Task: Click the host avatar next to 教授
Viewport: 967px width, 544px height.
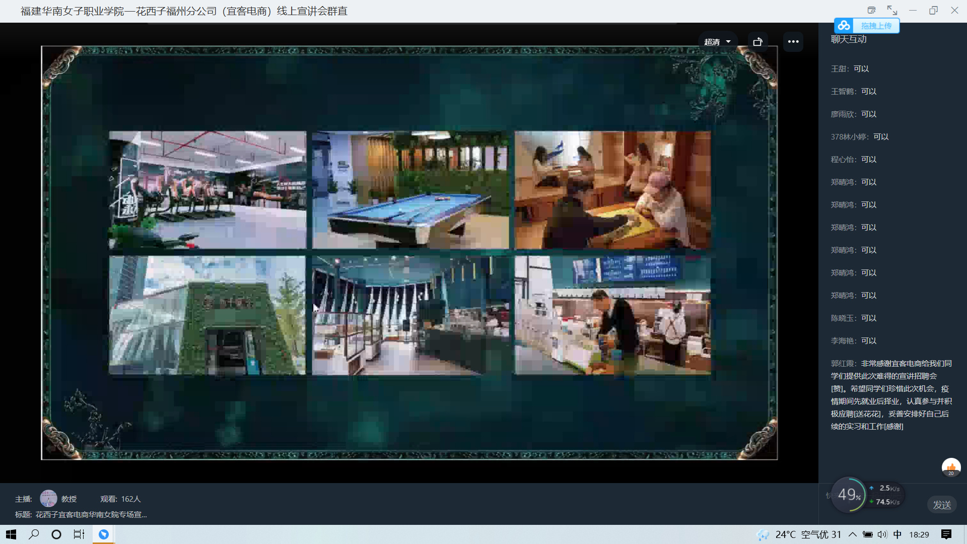Action: pyautogui.click(x=48, y=498)
